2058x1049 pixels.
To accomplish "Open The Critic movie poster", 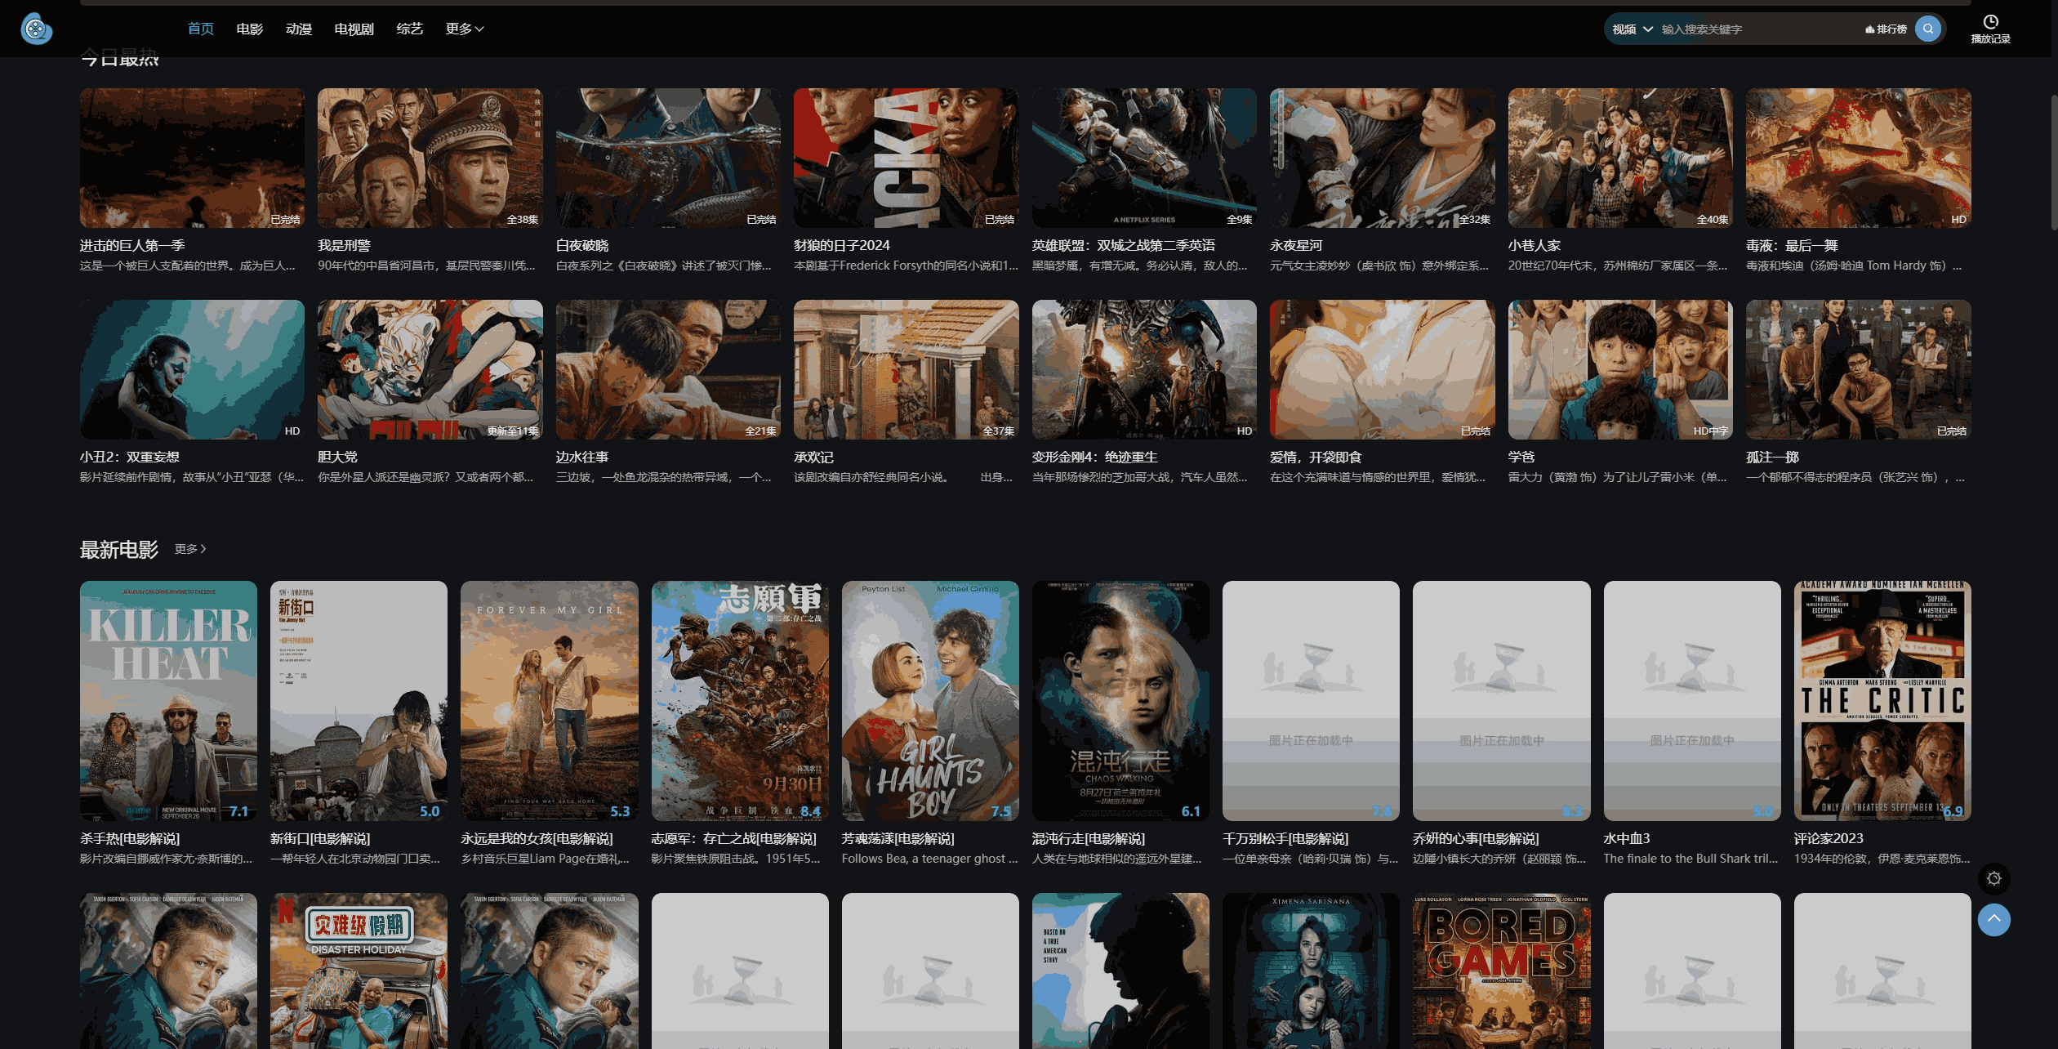I will pos(1882,701).
